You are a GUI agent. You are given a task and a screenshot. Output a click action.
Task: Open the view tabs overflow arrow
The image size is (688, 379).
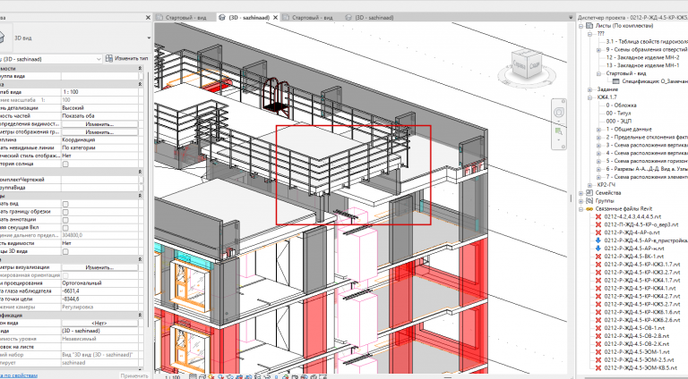[x=571, y=18]
